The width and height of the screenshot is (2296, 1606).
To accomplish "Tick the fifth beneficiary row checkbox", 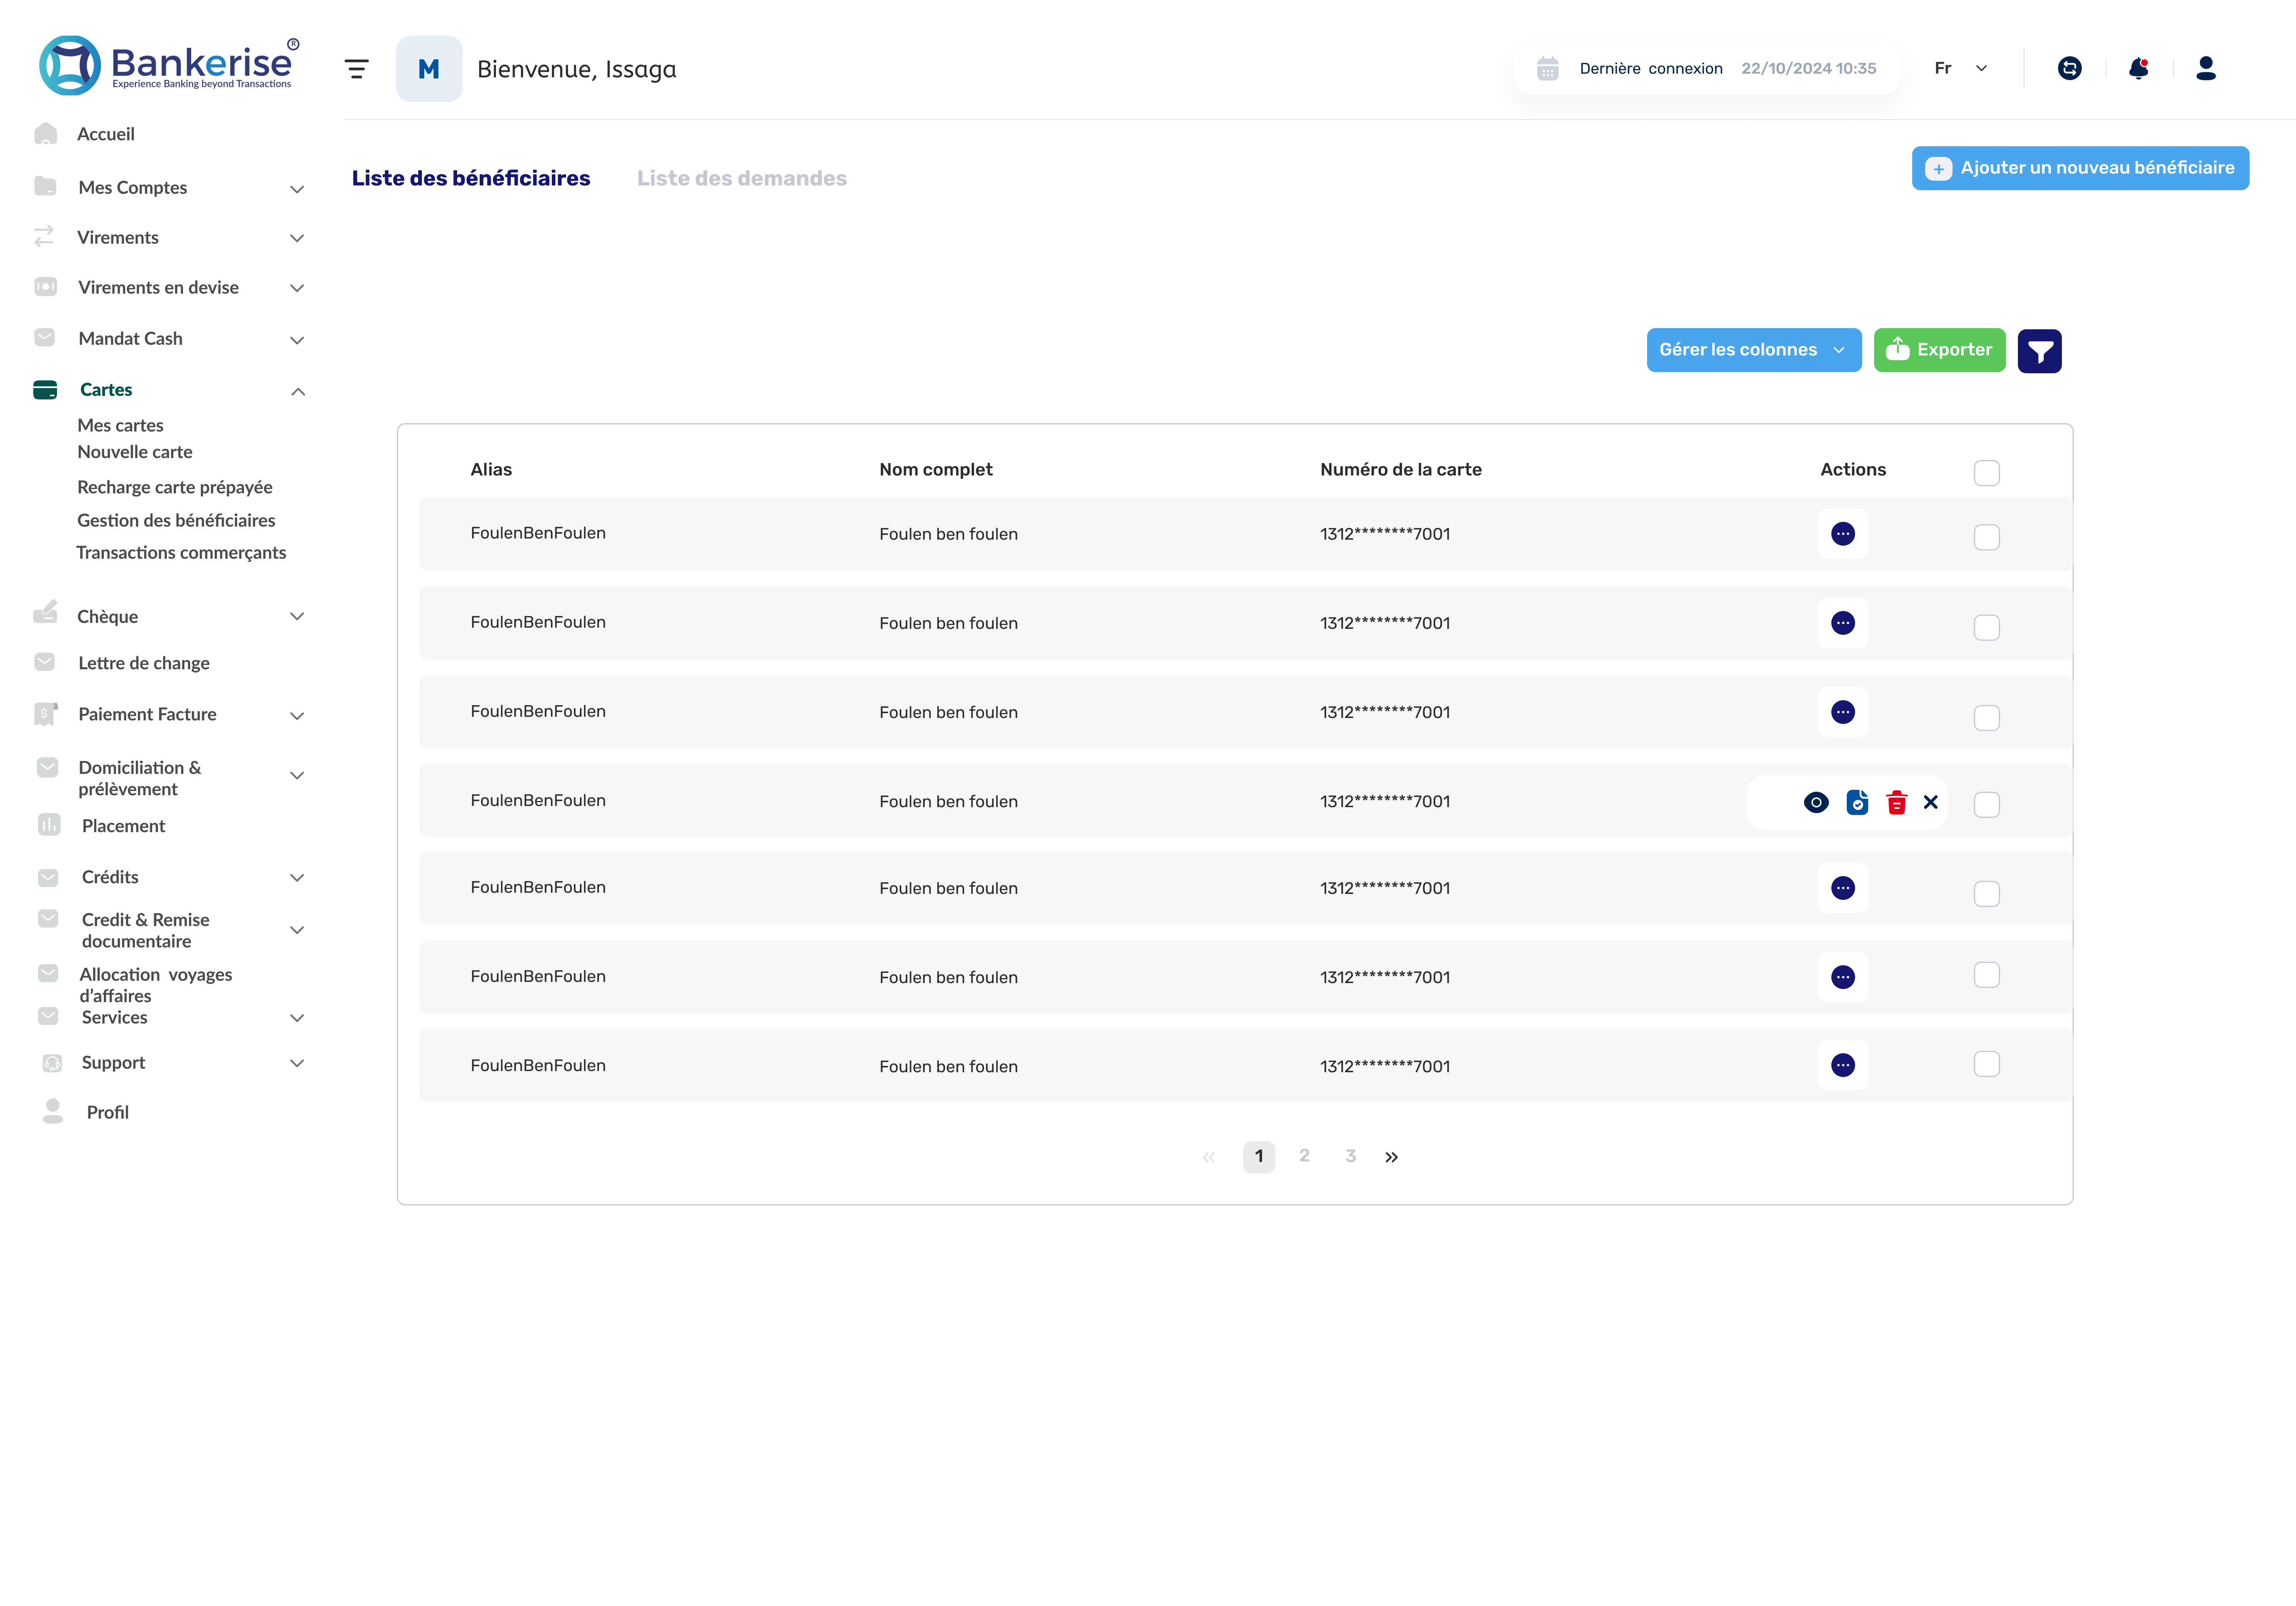I will [x=1987, y=893].
